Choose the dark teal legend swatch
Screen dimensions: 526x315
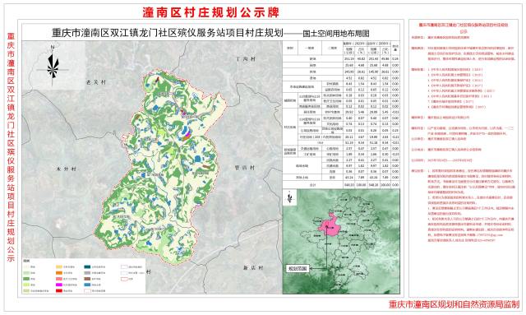tap(87, 267)
